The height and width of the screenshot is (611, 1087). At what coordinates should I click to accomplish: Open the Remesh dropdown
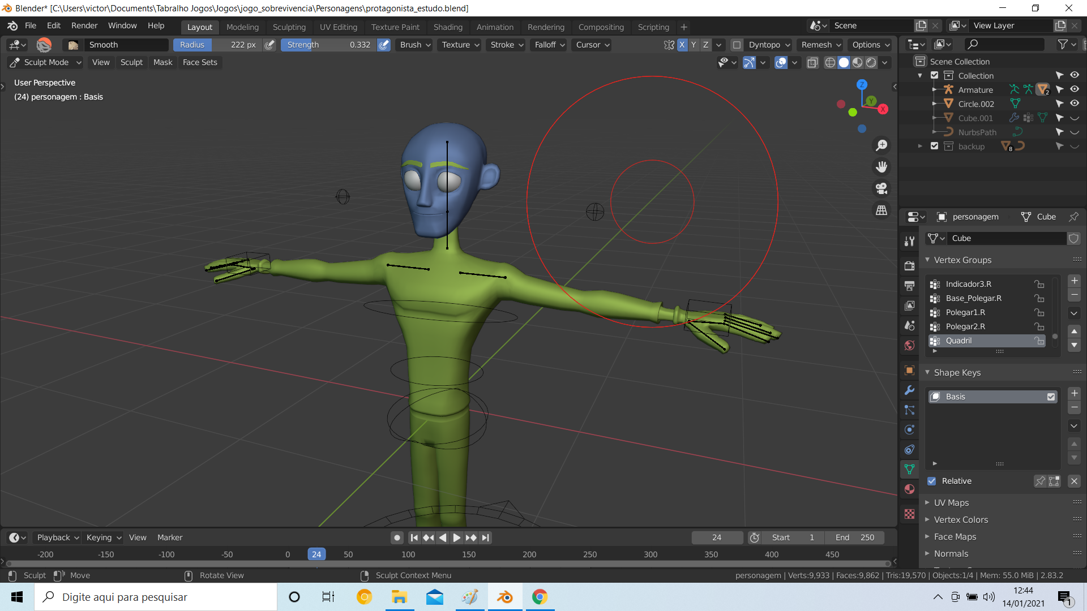[821, 45]
